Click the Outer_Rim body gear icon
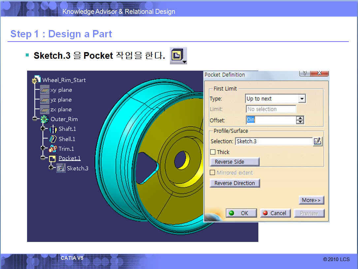The image size is (358, 269). click(45, 119)
